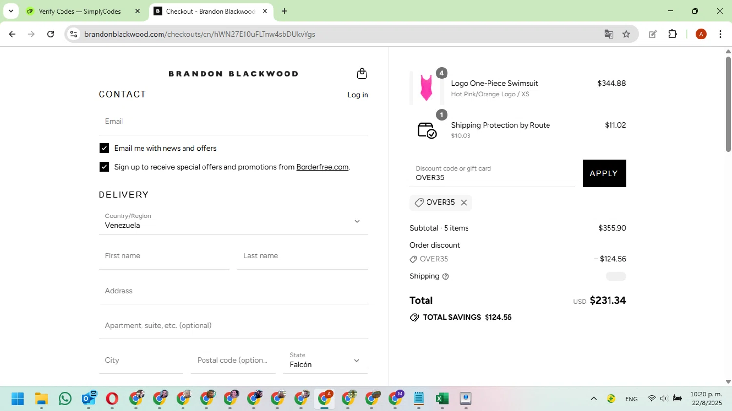Screen dimensions: 732x411
Task: Click the Shipping help question mark icon
Action: point(446,276)
